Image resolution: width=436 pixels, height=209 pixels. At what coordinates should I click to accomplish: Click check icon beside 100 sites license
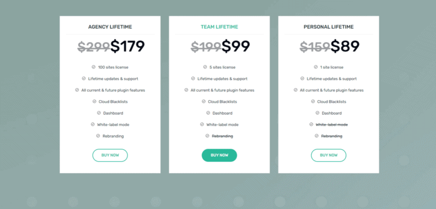(94, 67)
